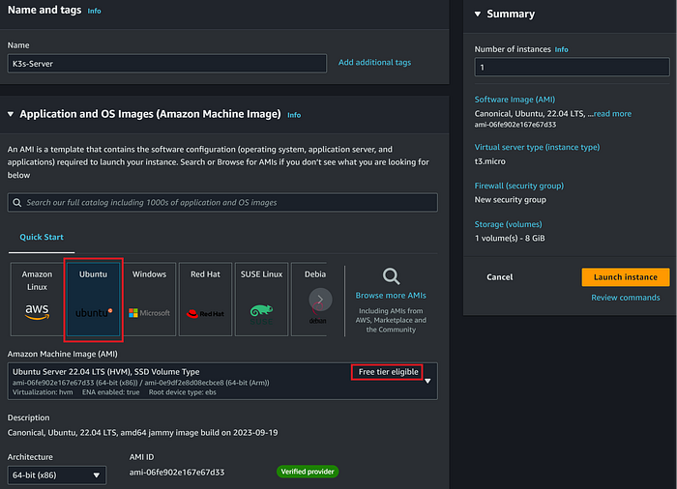Click the t3.micro instance type text

point(489,161)
